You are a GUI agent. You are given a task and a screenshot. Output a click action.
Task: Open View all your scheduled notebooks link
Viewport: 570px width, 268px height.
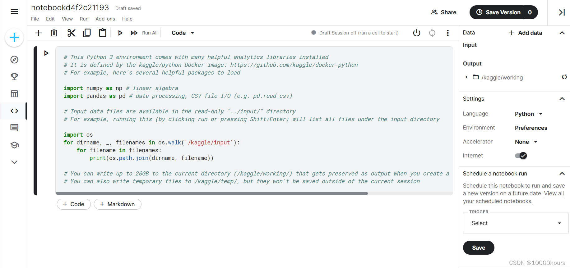pyautogui.click(x=513, y=198)
